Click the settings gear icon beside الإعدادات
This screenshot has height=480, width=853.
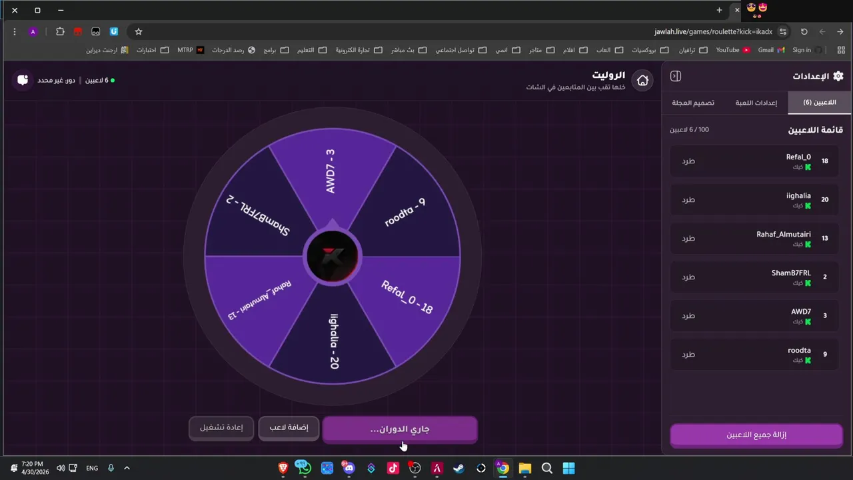click(838, 76)
